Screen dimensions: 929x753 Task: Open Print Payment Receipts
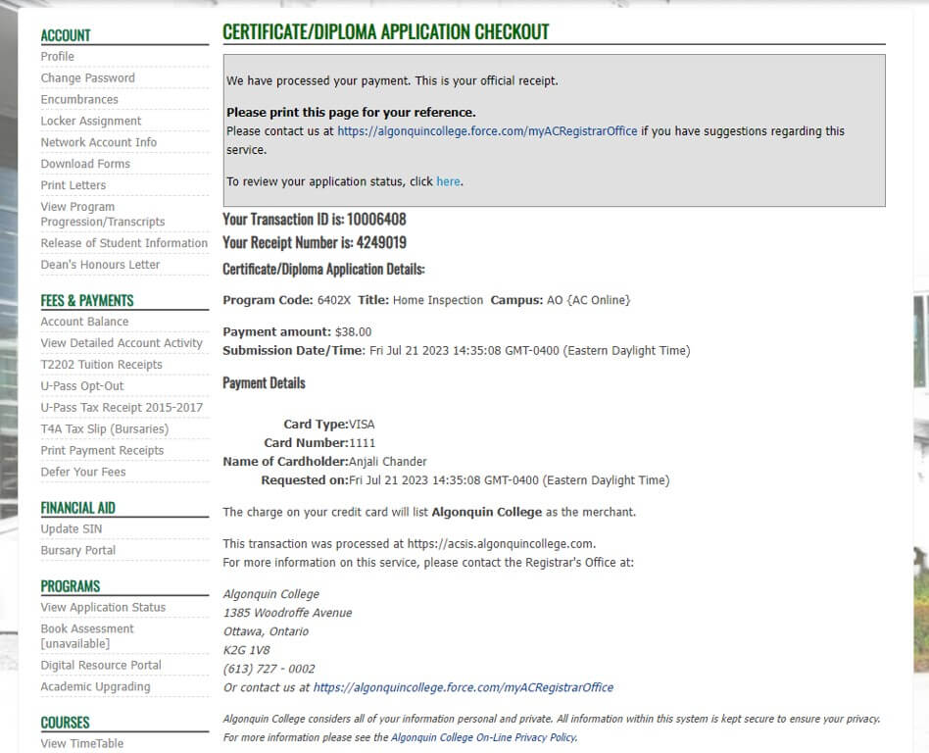tap(102, 451)
